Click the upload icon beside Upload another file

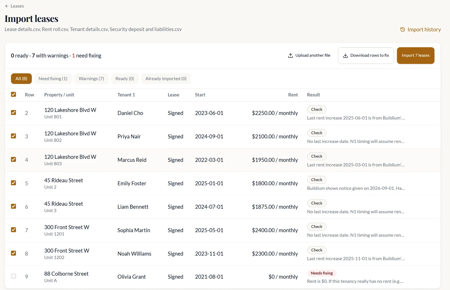pyautogui.click(x=291, y=56)
